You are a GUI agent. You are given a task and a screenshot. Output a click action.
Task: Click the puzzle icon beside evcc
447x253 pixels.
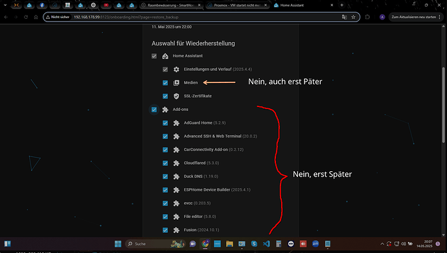[176, 203]
